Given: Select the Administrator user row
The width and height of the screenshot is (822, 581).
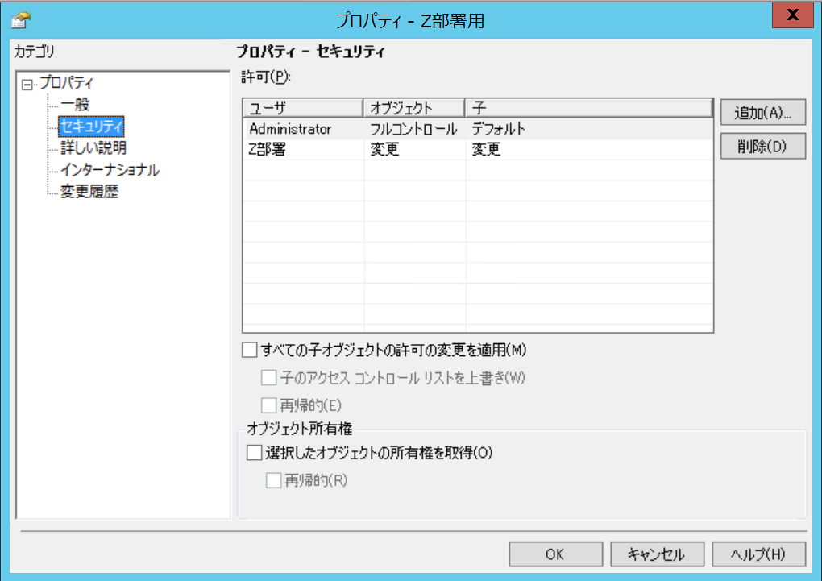Looking at the screenshot, I should pos(478,129).
